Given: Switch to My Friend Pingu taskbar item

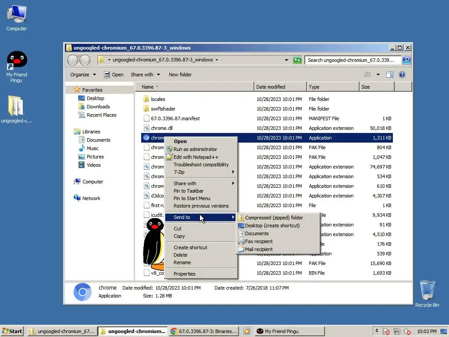Looking at the screenshot, I should click(289, 331).
